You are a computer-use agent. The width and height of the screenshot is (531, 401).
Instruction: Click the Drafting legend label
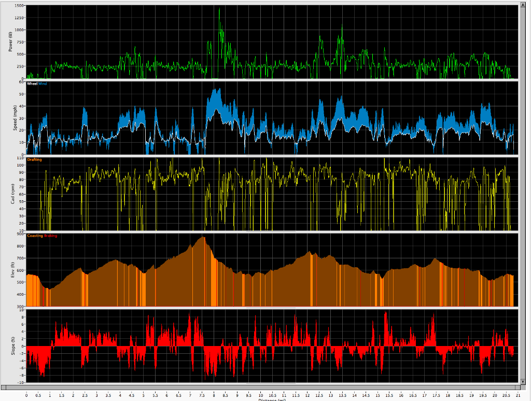[x=34, y=160]
